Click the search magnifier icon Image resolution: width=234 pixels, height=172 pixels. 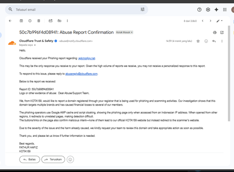(10, 9)
